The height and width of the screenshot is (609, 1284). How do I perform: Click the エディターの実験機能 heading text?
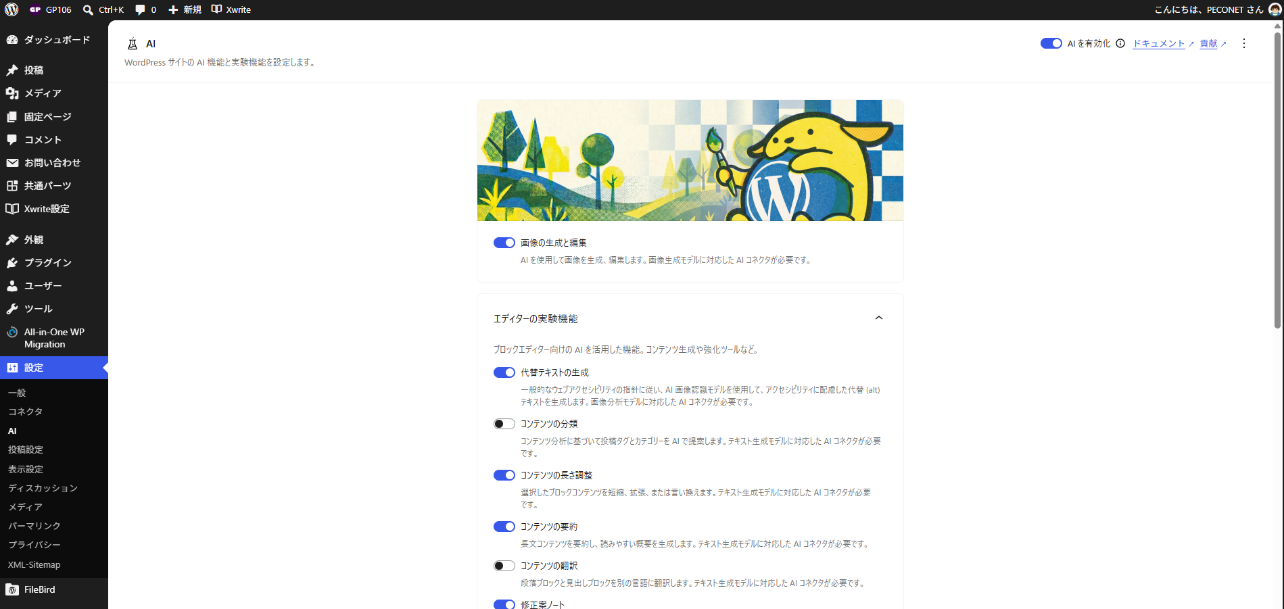536,318
